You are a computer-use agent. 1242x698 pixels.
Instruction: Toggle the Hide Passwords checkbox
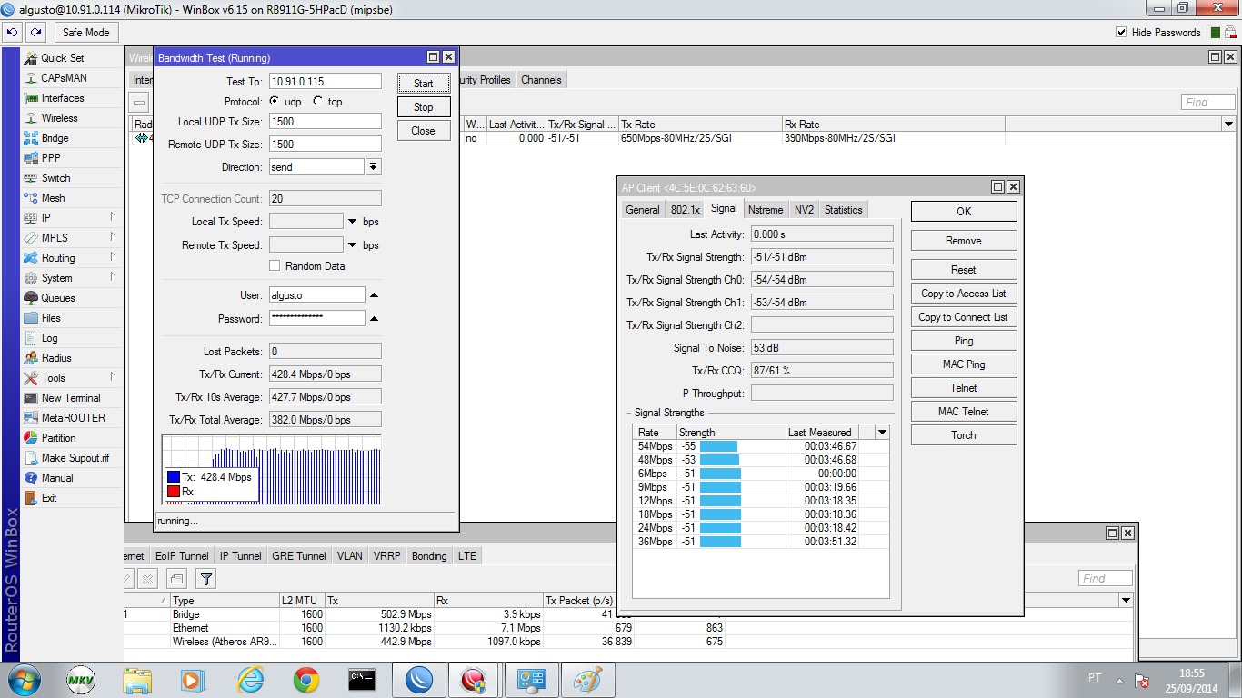click(1121, 33)
